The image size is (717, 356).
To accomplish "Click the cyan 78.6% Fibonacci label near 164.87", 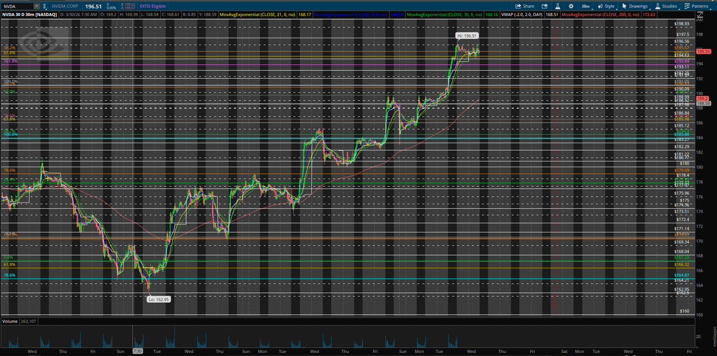I will (9, 275).
